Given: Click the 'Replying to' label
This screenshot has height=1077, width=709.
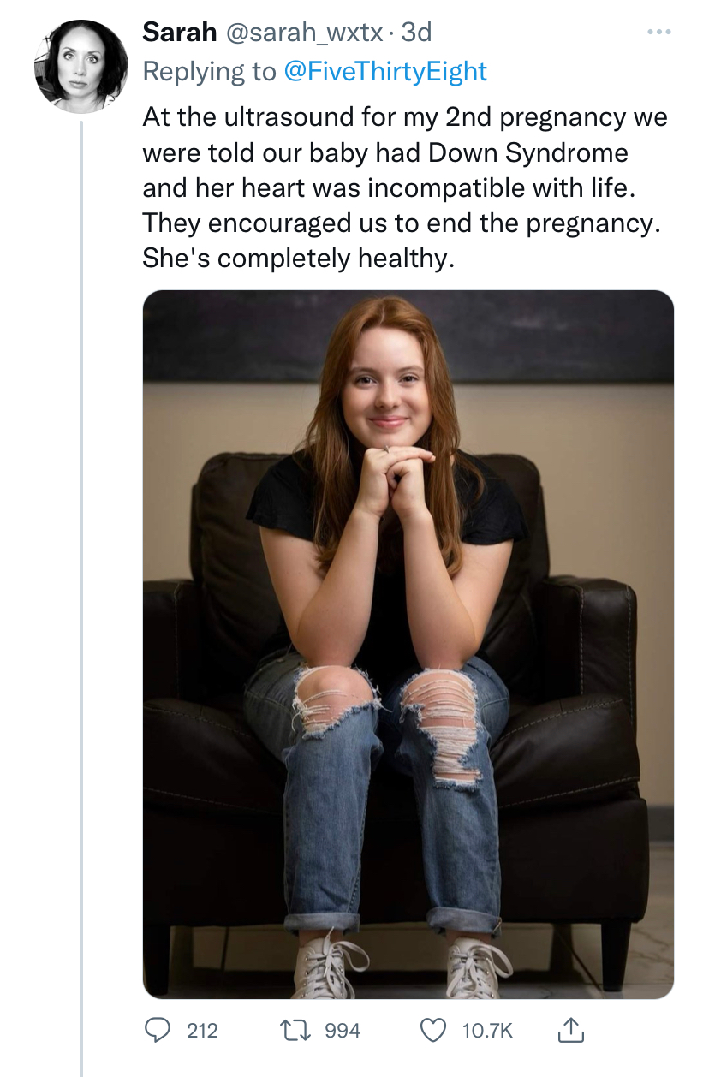Looking at the screenshot, I should pos(209,72).
